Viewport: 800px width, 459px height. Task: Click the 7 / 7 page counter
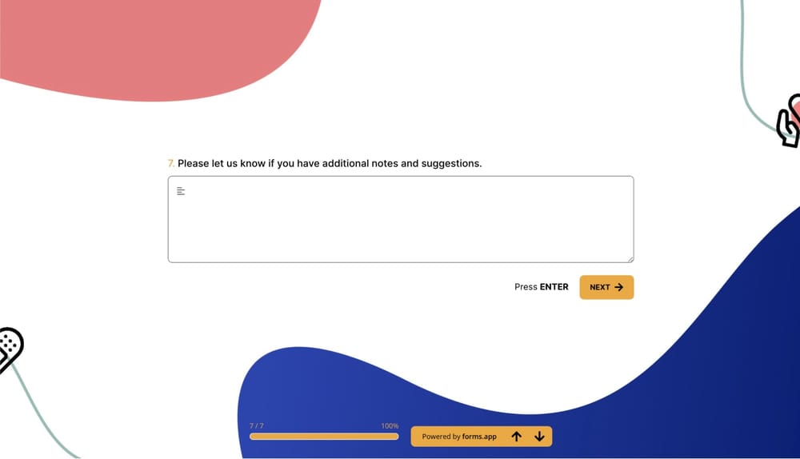tap(257, 426)
